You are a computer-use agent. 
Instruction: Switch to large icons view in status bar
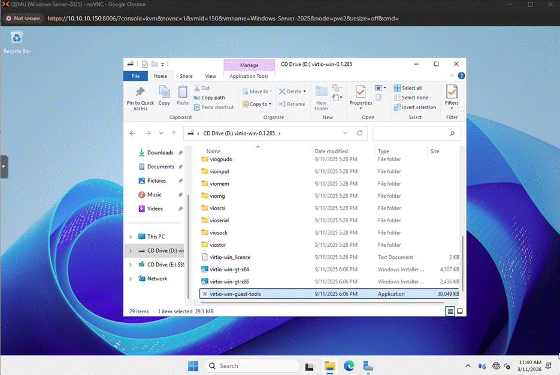click(459, 312)
